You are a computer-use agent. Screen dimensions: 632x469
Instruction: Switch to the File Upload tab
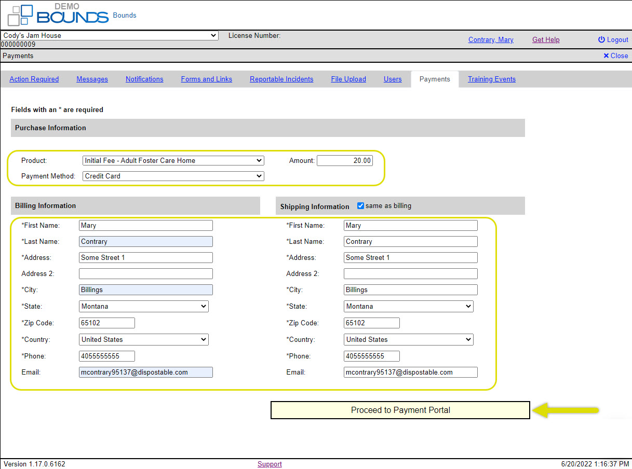pos(348,79)
